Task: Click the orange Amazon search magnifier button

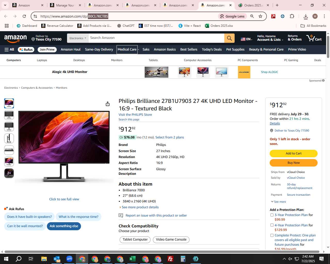Action: 229,38
